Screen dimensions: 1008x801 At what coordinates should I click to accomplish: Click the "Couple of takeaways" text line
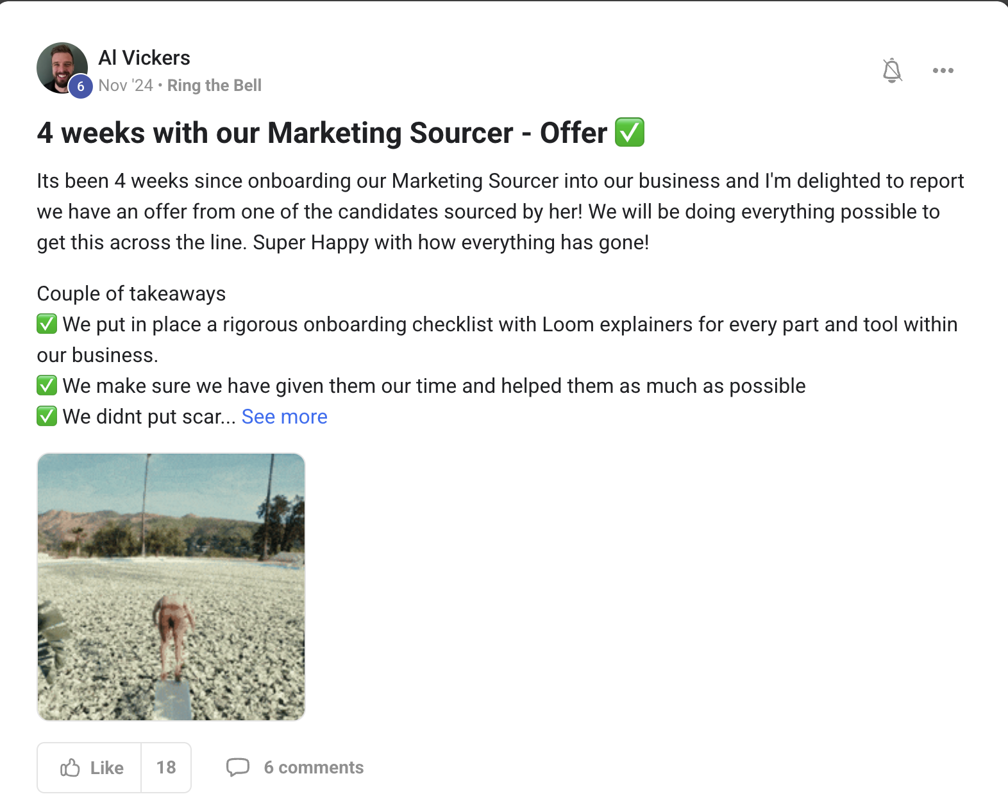tap(131, 293)
